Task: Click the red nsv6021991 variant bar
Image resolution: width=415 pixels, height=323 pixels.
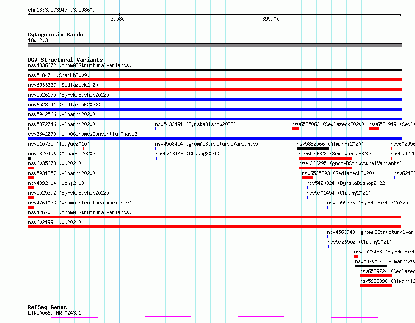Action: pyautogui.click(x=214, y=227)
